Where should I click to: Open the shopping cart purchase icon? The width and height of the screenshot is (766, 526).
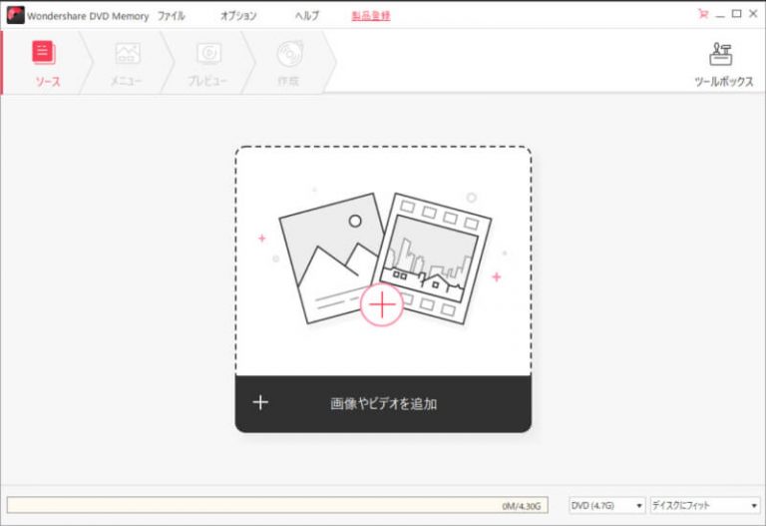(704, 15)
